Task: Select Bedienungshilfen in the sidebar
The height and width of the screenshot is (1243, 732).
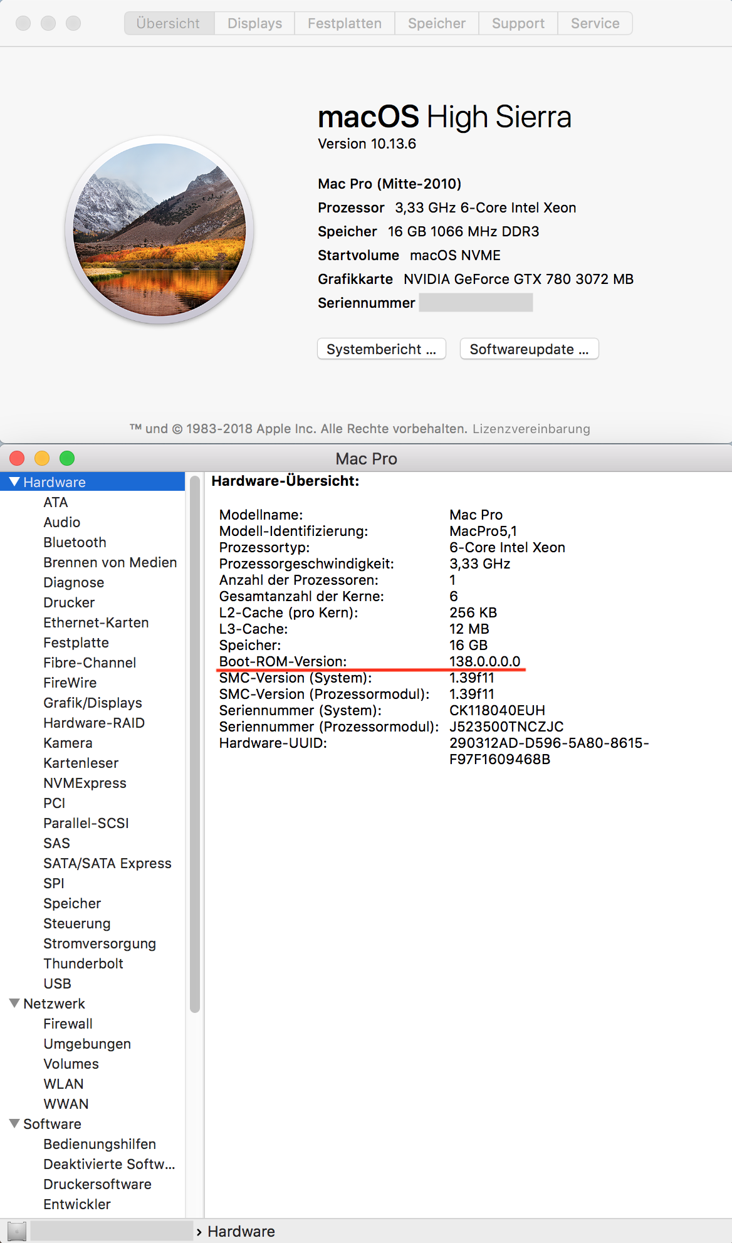Action: 100,1144
